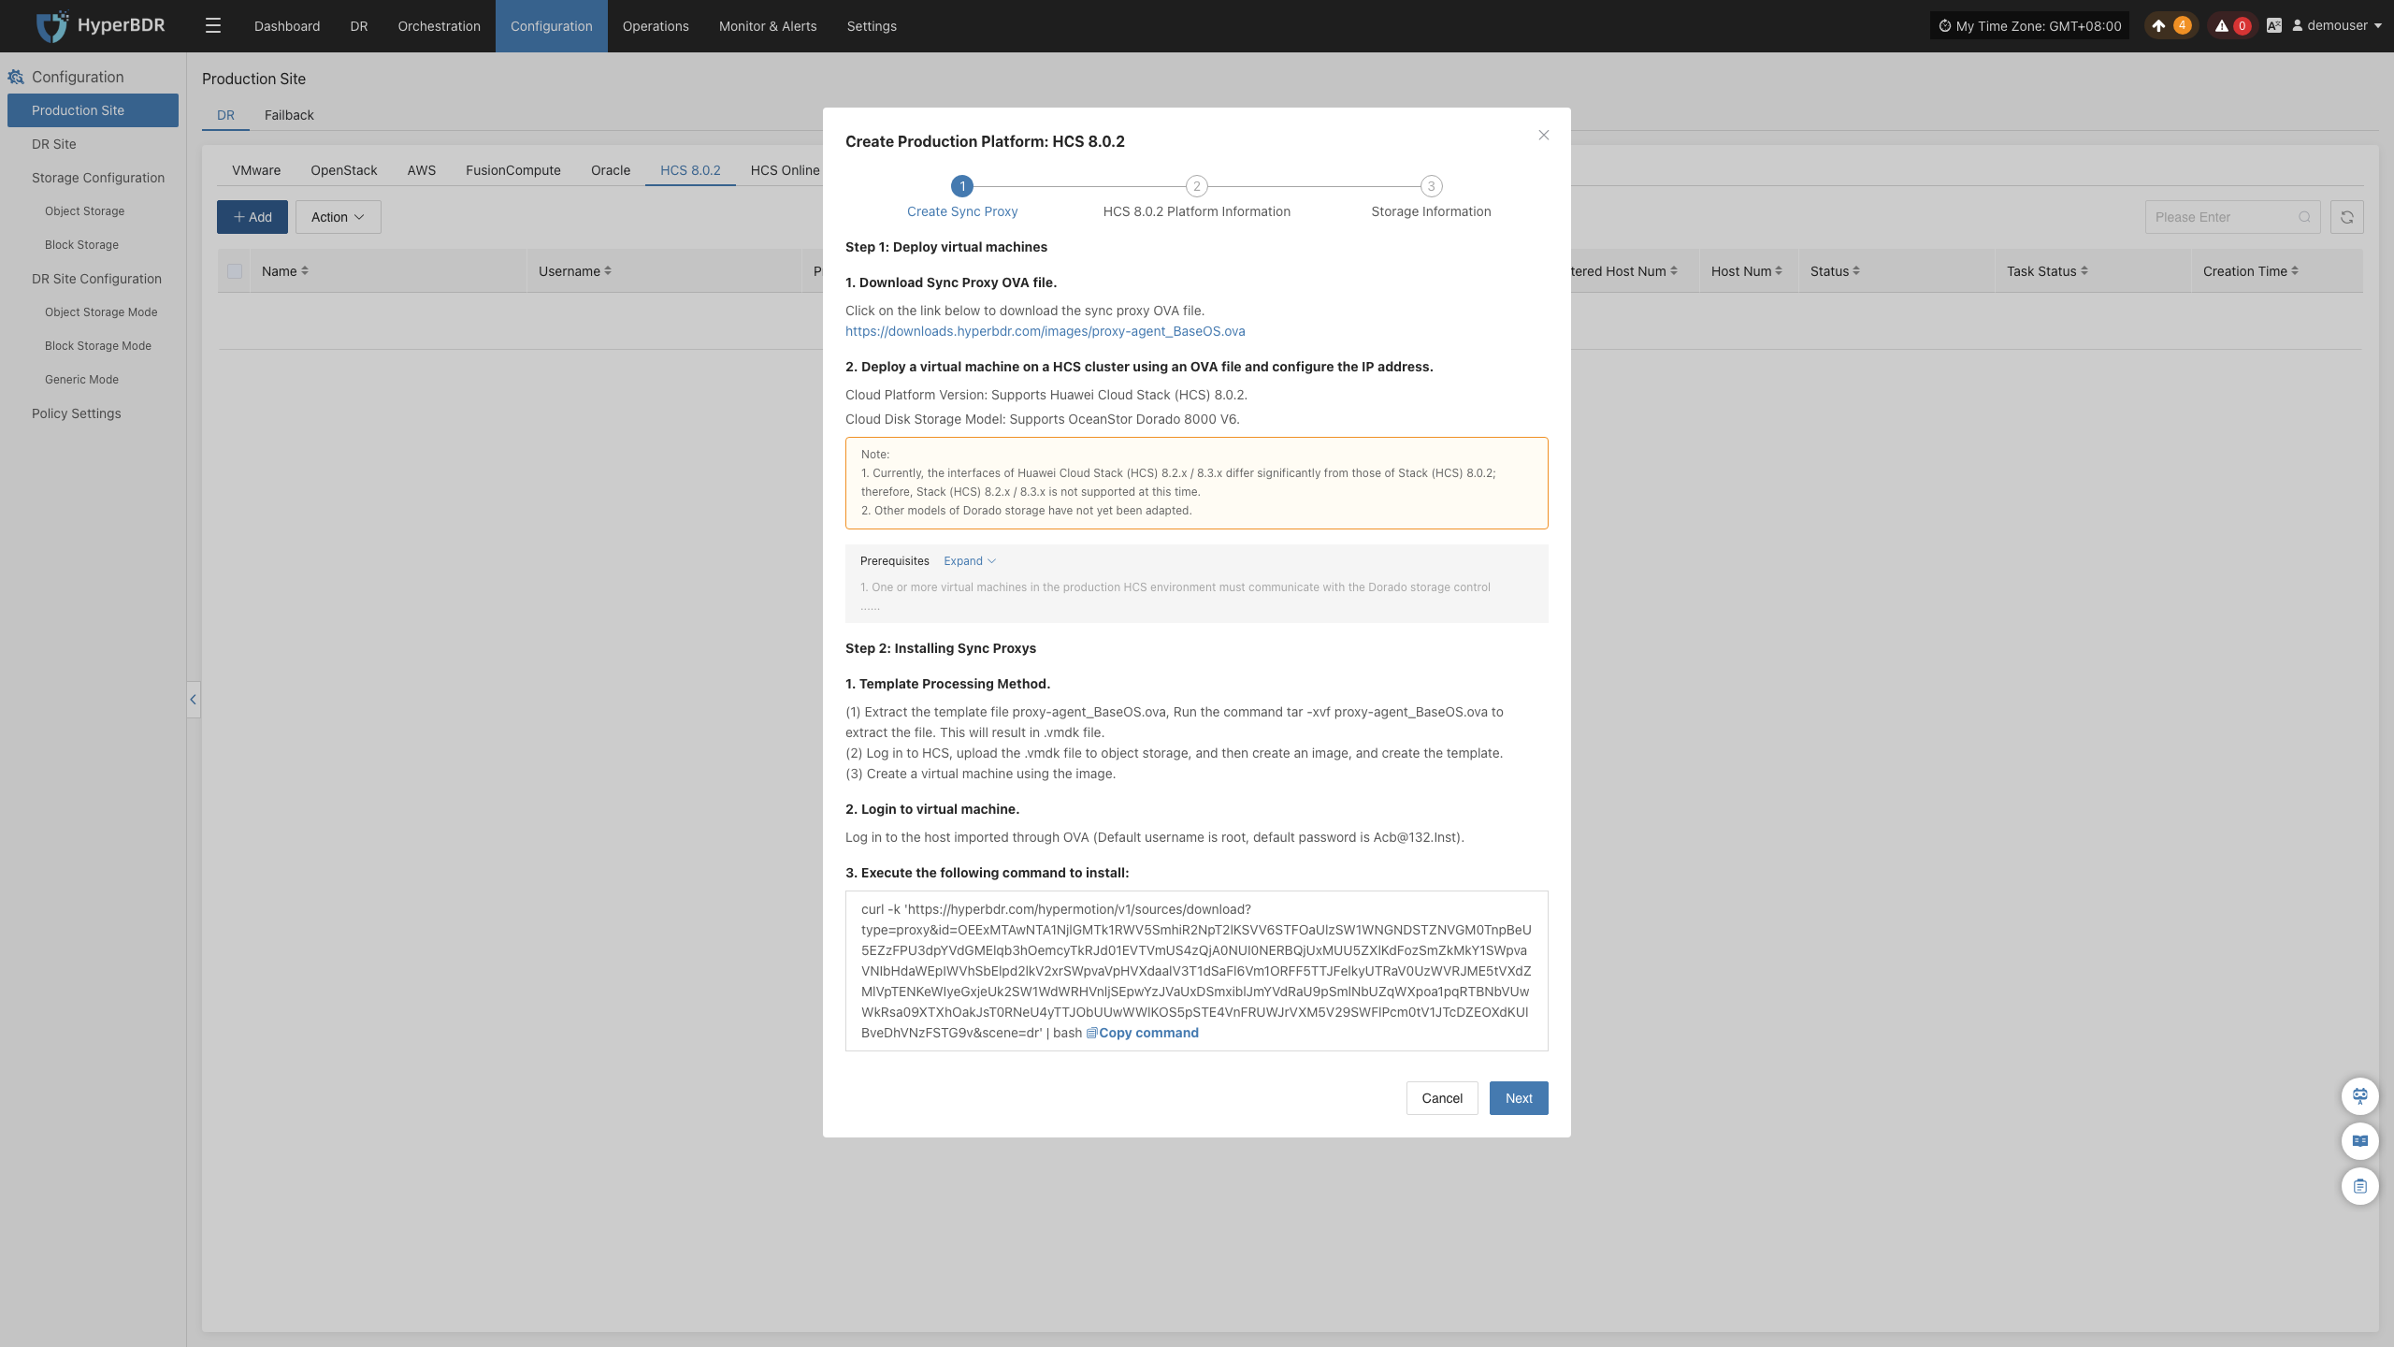The height and width of the screenshot is (1347, 2394).
Task: Sort by Task Status column arrows
Action: [x=2084, y=271]
